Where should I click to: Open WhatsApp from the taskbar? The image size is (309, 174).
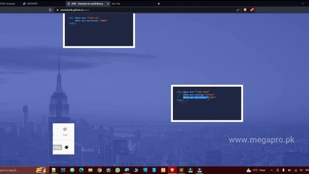(118, 170)
